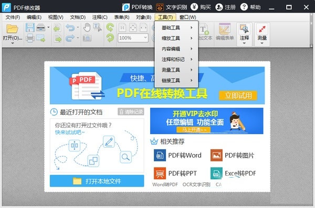
Task: Select the Text selection tool icon
Action: pos(98,27)
